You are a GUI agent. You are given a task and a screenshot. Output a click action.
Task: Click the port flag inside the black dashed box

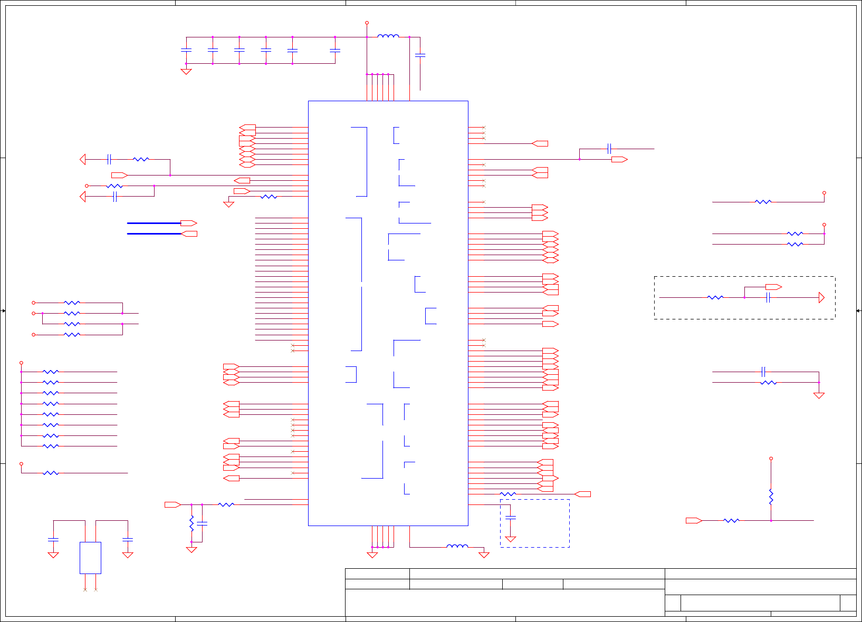(774, 287)
